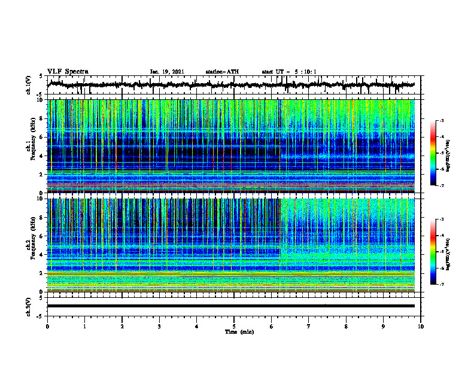Click the -7 tick on ch.2 colorbar

441,285
